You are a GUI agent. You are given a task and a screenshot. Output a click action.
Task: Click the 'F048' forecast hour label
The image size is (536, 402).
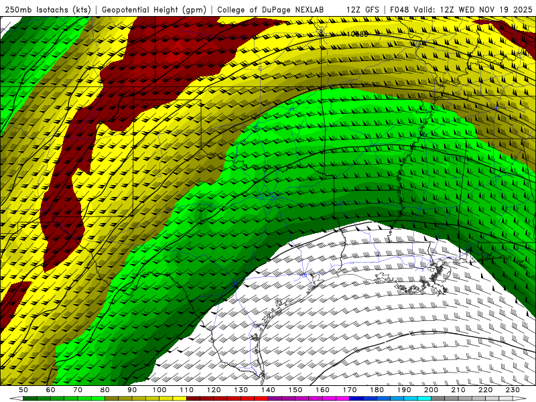399,10
